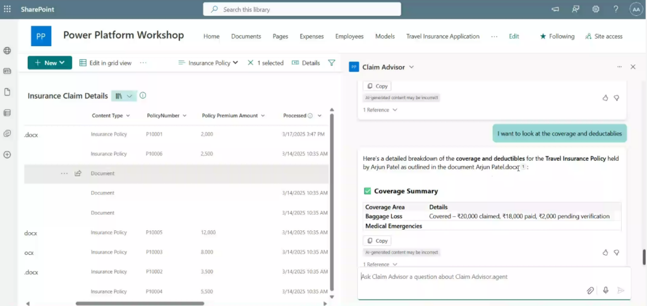Click the SharePoint brand link
Viewport: 647px width, 306px height.
click(37, 9)
